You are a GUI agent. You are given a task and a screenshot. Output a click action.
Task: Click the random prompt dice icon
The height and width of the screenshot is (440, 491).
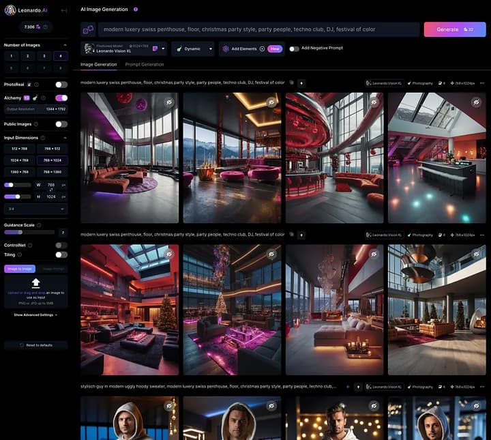[88, 29]
